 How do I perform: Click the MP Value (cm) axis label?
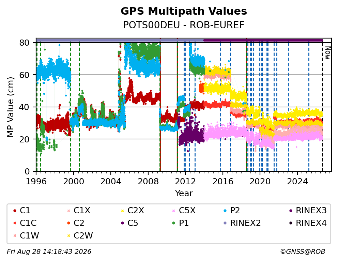(10, 107)
